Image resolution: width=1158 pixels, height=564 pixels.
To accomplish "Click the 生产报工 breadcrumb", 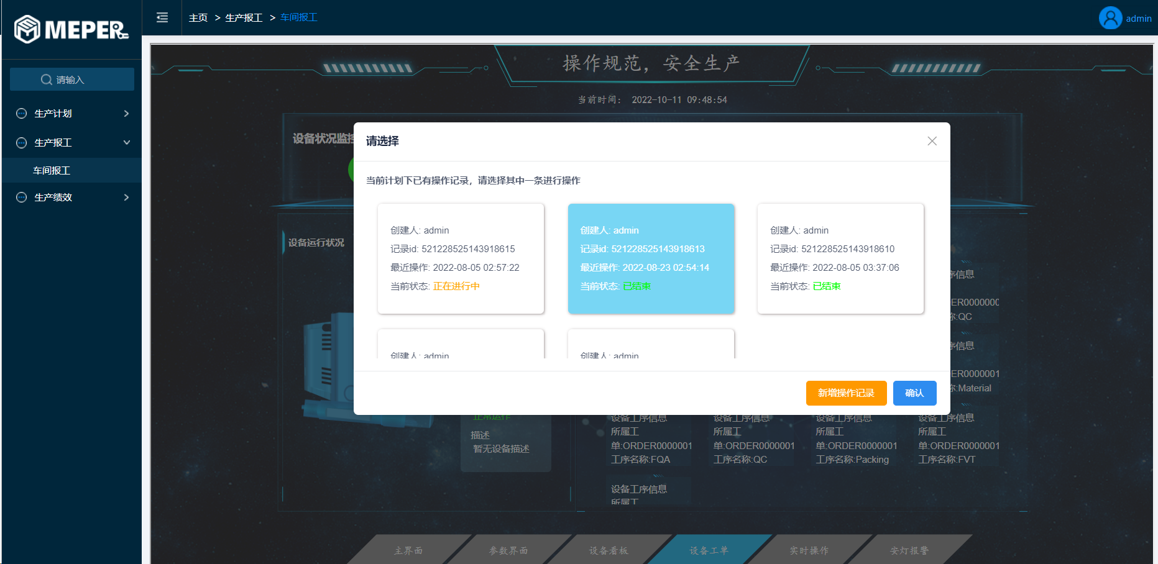I will click(x=244, y=17).
